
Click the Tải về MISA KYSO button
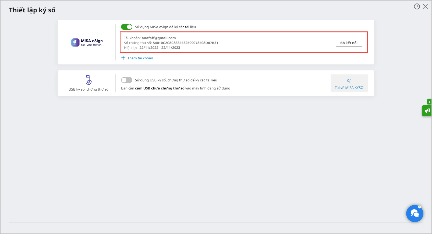(349, 83)
